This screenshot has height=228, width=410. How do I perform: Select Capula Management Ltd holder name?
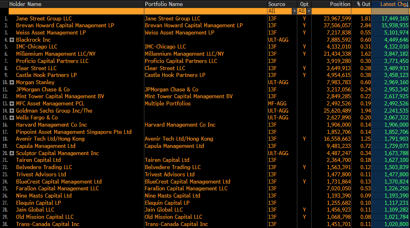[45, 146]
